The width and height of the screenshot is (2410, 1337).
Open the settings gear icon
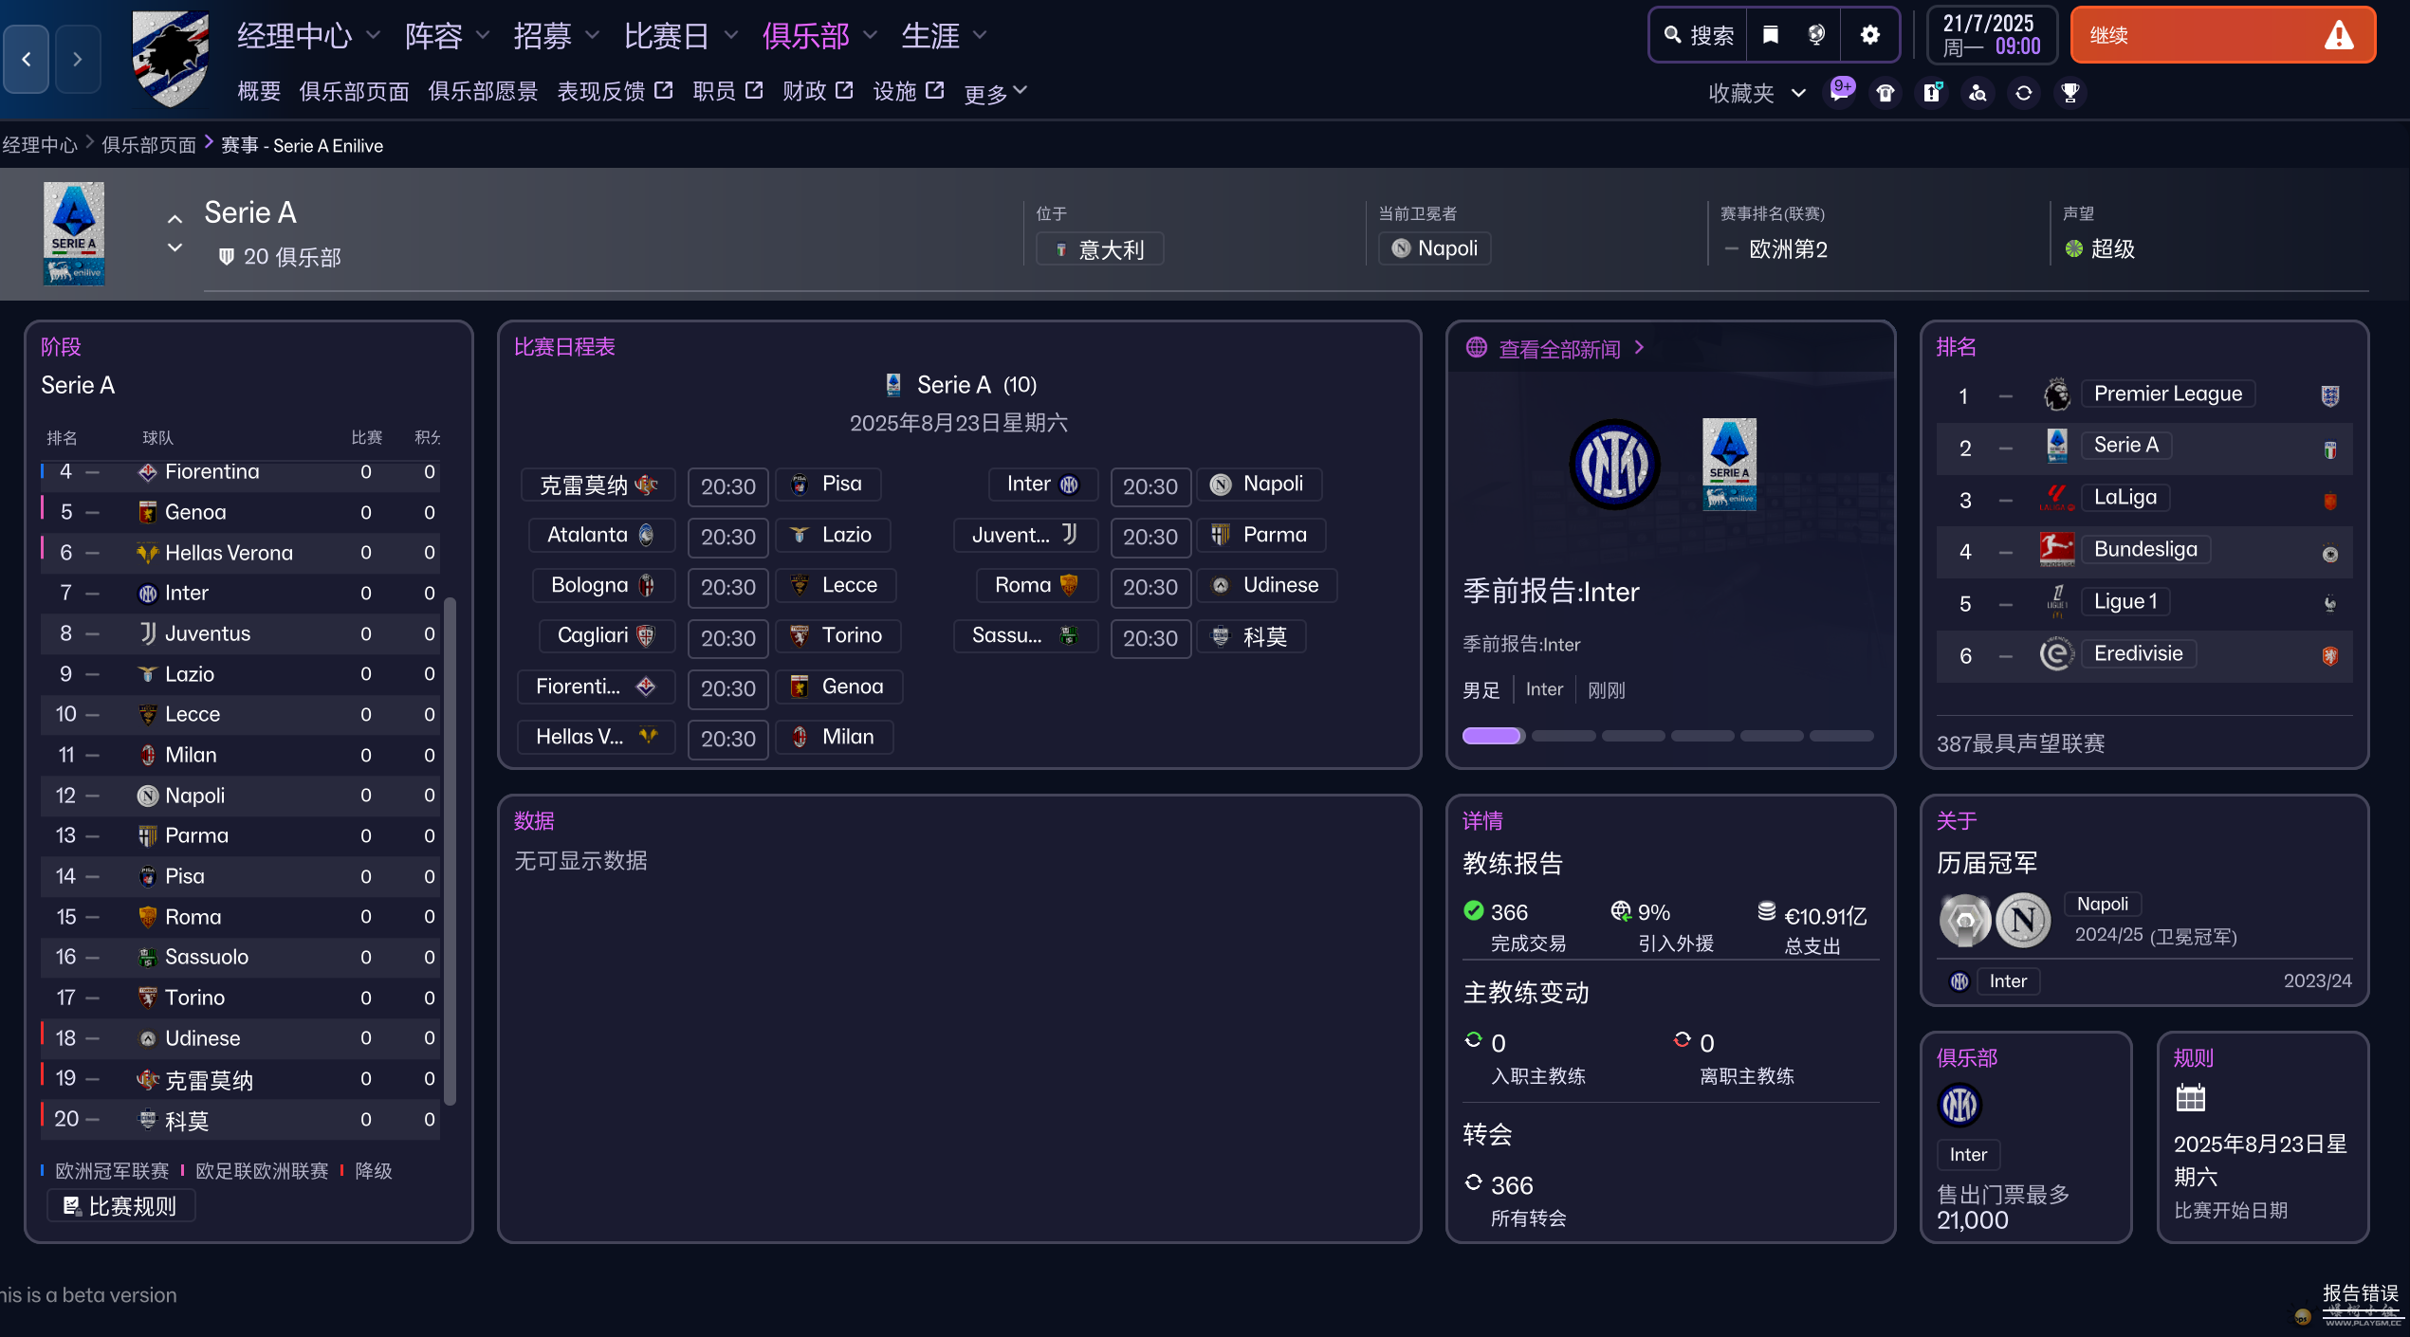(1869, 35)
